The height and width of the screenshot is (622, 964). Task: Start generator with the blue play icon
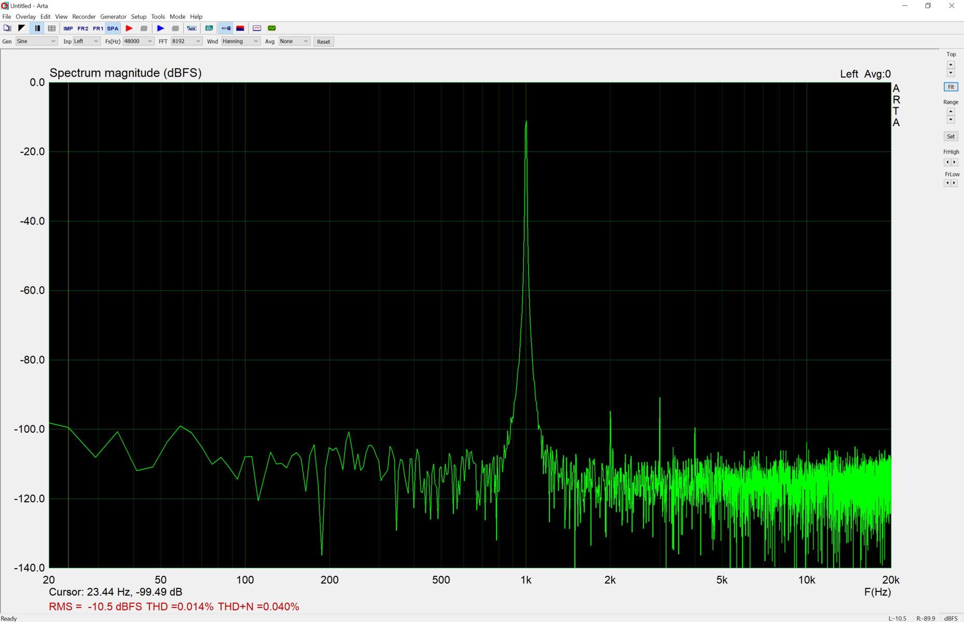coord(161,28)
